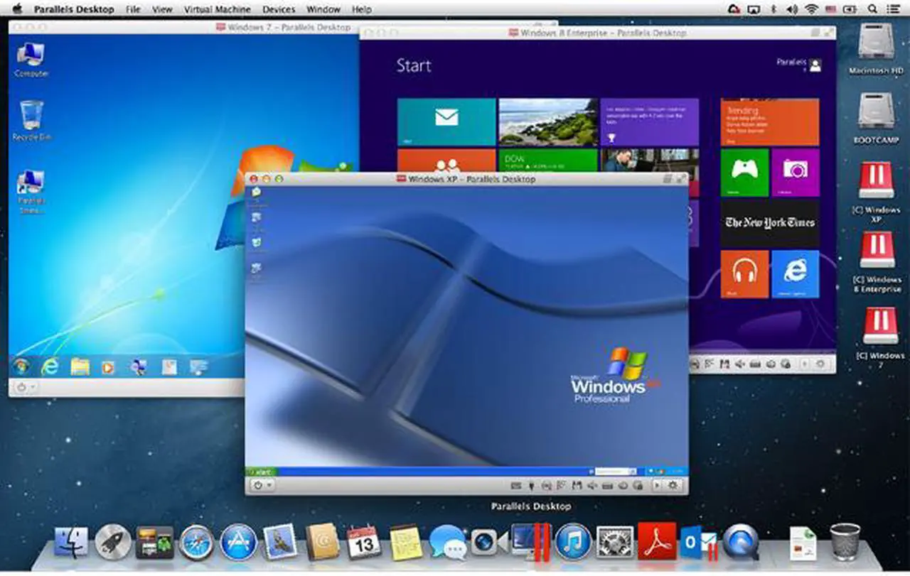Open Windows Explorer folder in Windows 7 taskbar

[x=80, y=366]
